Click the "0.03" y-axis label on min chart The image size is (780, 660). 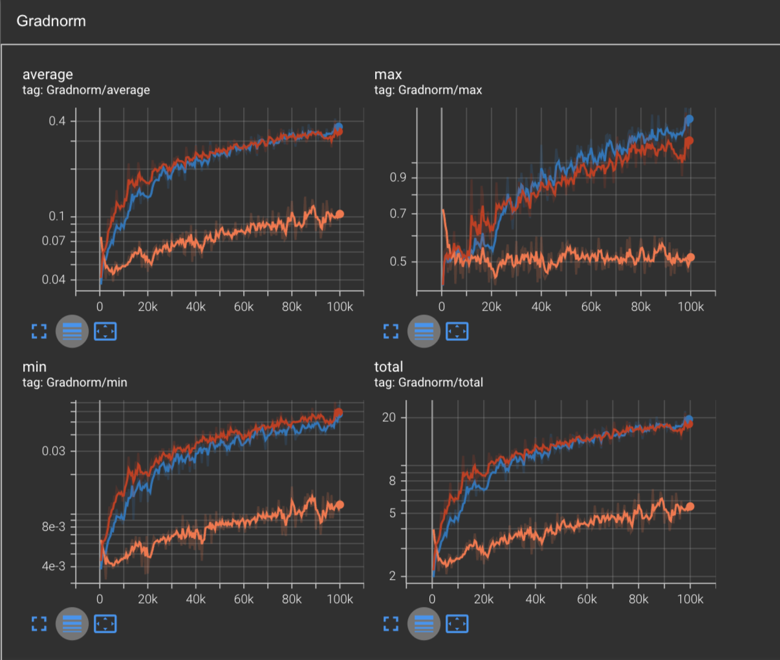pos(54,450)
